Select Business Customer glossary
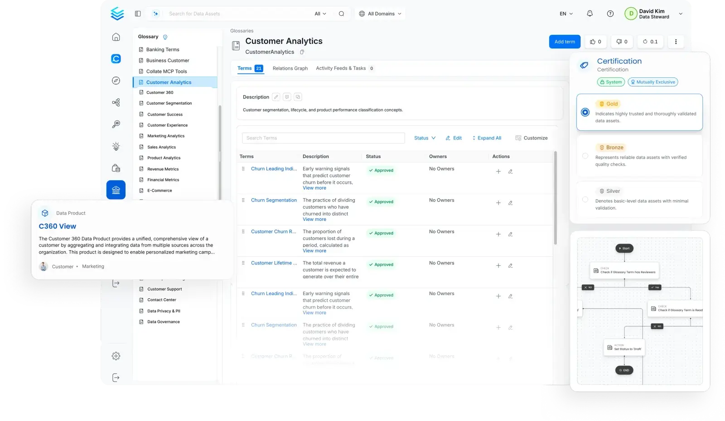This screenshot has height=421, width=725. pyautogui.click(x=167, y=61)
